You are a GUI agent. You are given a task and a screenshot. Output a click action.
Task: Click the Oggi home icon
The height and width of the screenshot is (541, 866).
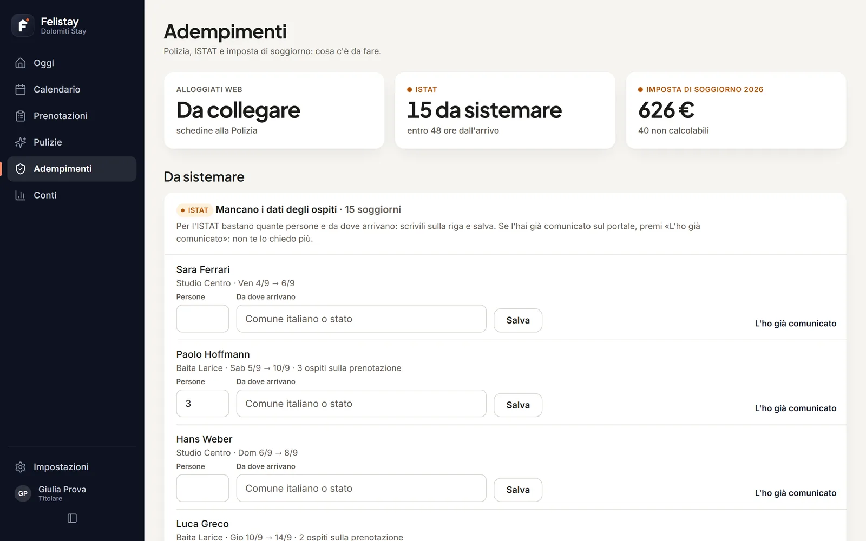[21, 63]
